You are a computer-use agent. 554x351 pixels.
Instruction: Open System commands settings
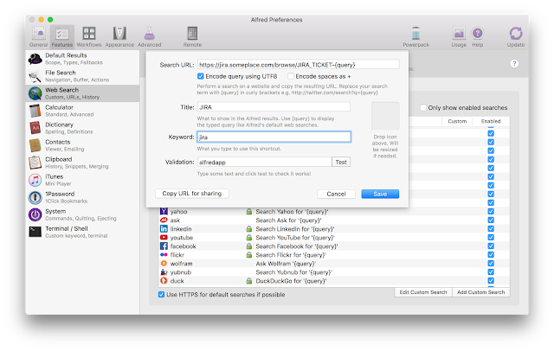83,214
